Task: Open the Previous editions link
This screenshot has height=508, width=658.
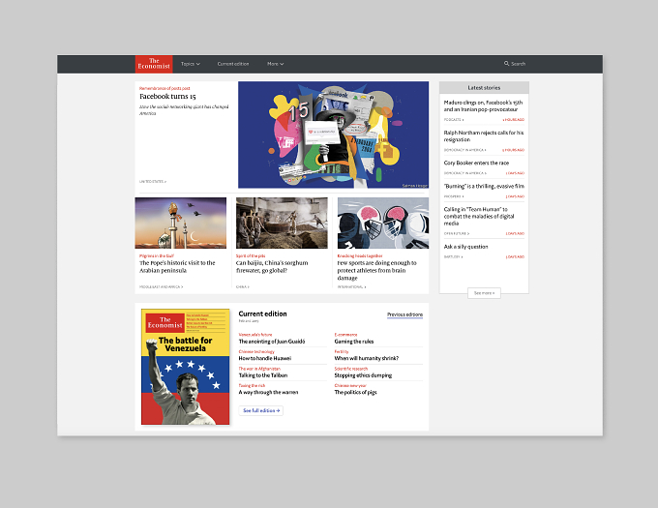Action: pyautogui.click(x=404, y=314)
